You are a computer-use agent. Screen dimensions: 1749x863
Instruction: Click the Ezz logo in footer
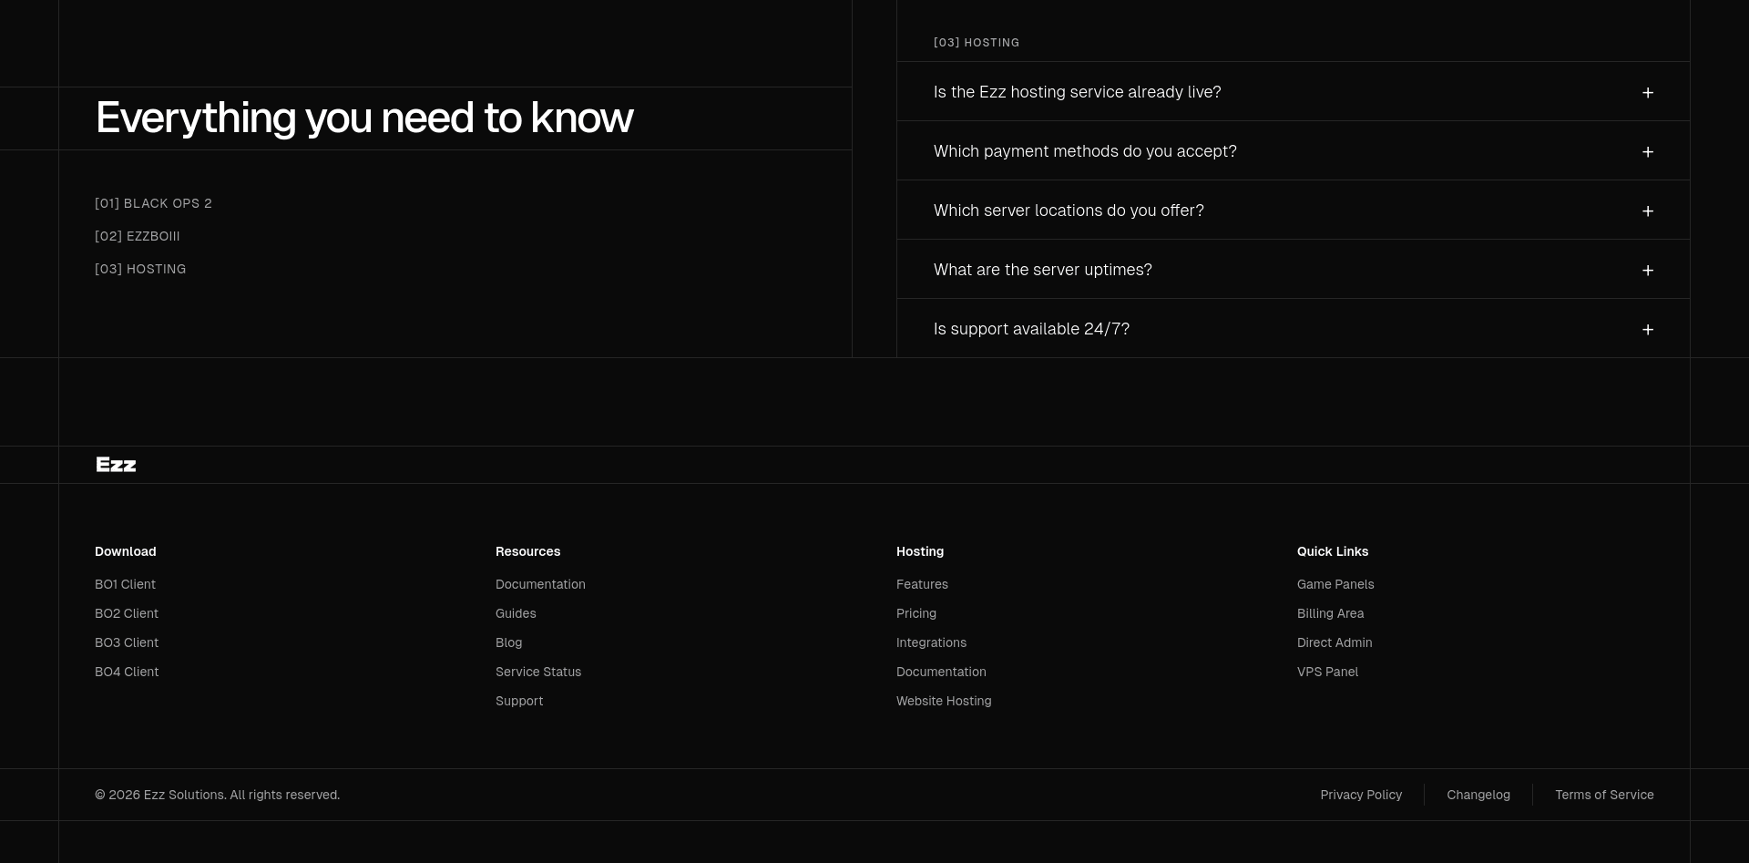click(116, 465)
